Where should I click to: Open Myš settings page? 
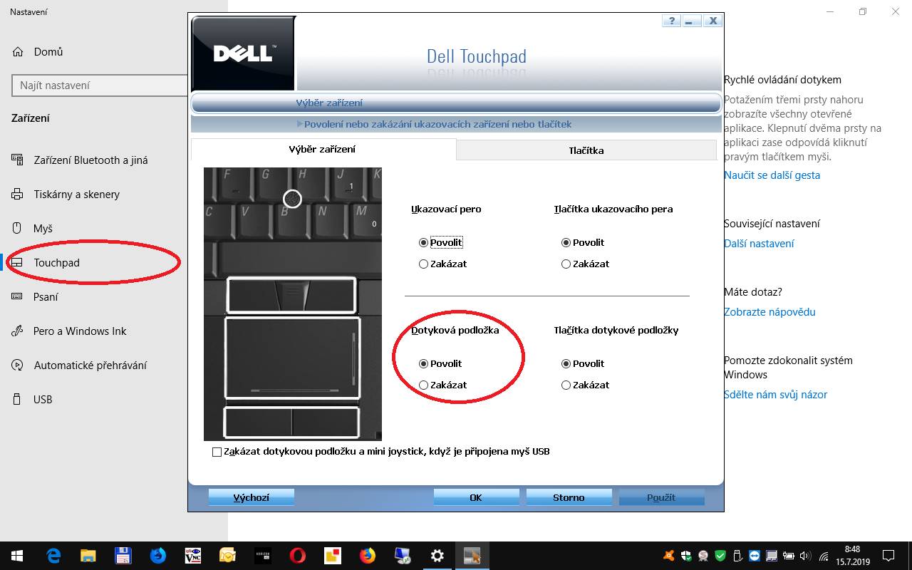click(43, 229)
